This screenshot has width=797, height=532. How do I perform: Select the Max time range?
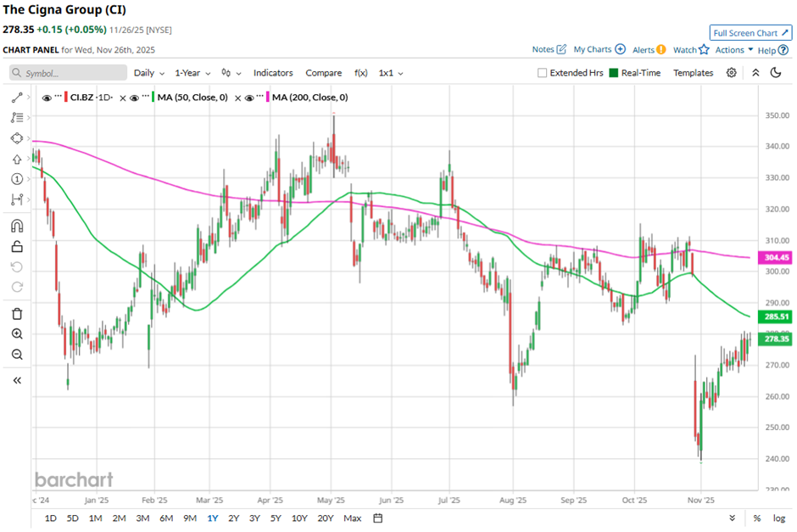(x=352, y=518)
